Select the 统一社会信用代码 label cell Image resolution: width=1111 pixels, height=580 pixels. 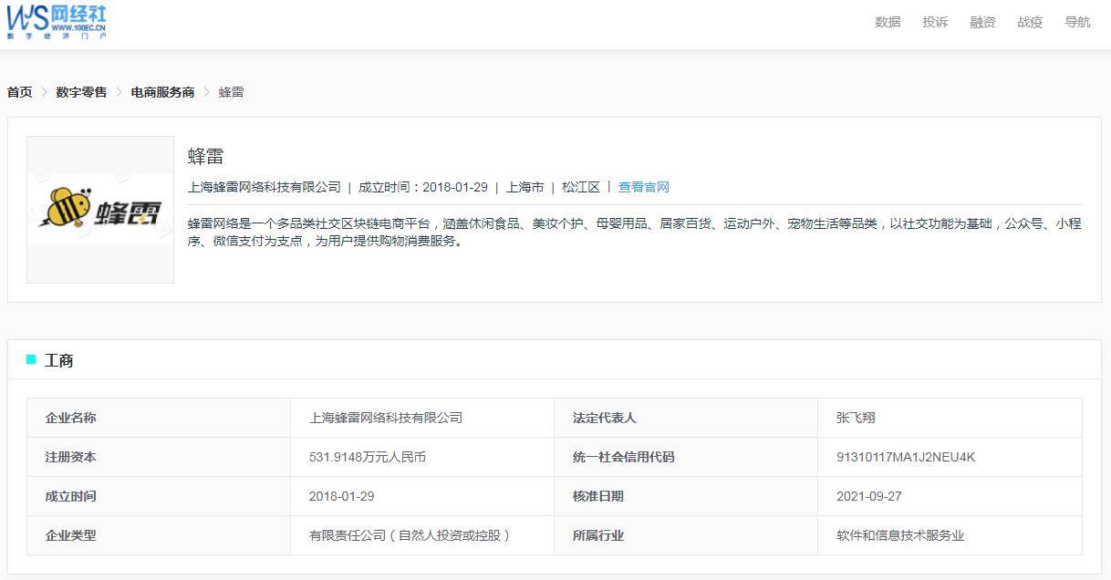(686, 457)
